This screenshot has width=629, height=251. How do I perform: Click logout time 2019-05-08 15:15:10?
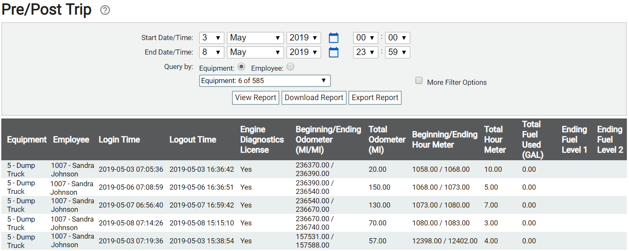tap(202, 223)
